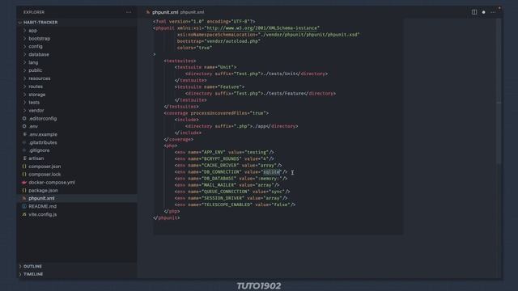Click the TELESCOPE_ENABLED env line
The width and height of the screenshot is (518, 291).
(x=235, y=205)
